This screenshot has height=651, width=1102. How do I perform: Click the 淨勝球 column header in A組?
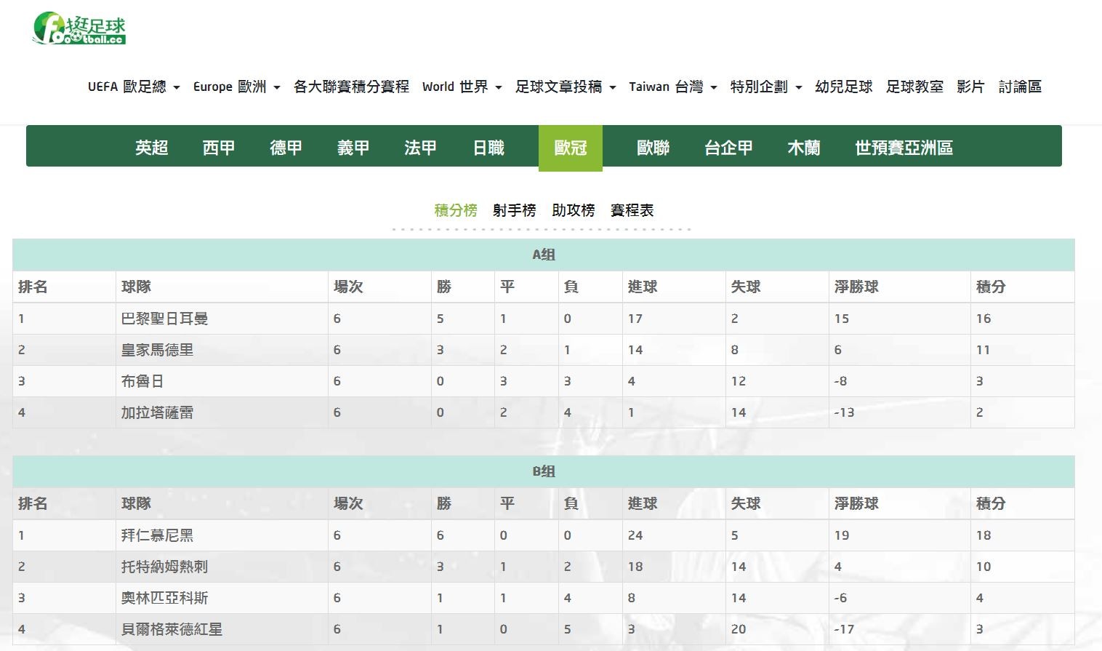(x=856, y=287)
